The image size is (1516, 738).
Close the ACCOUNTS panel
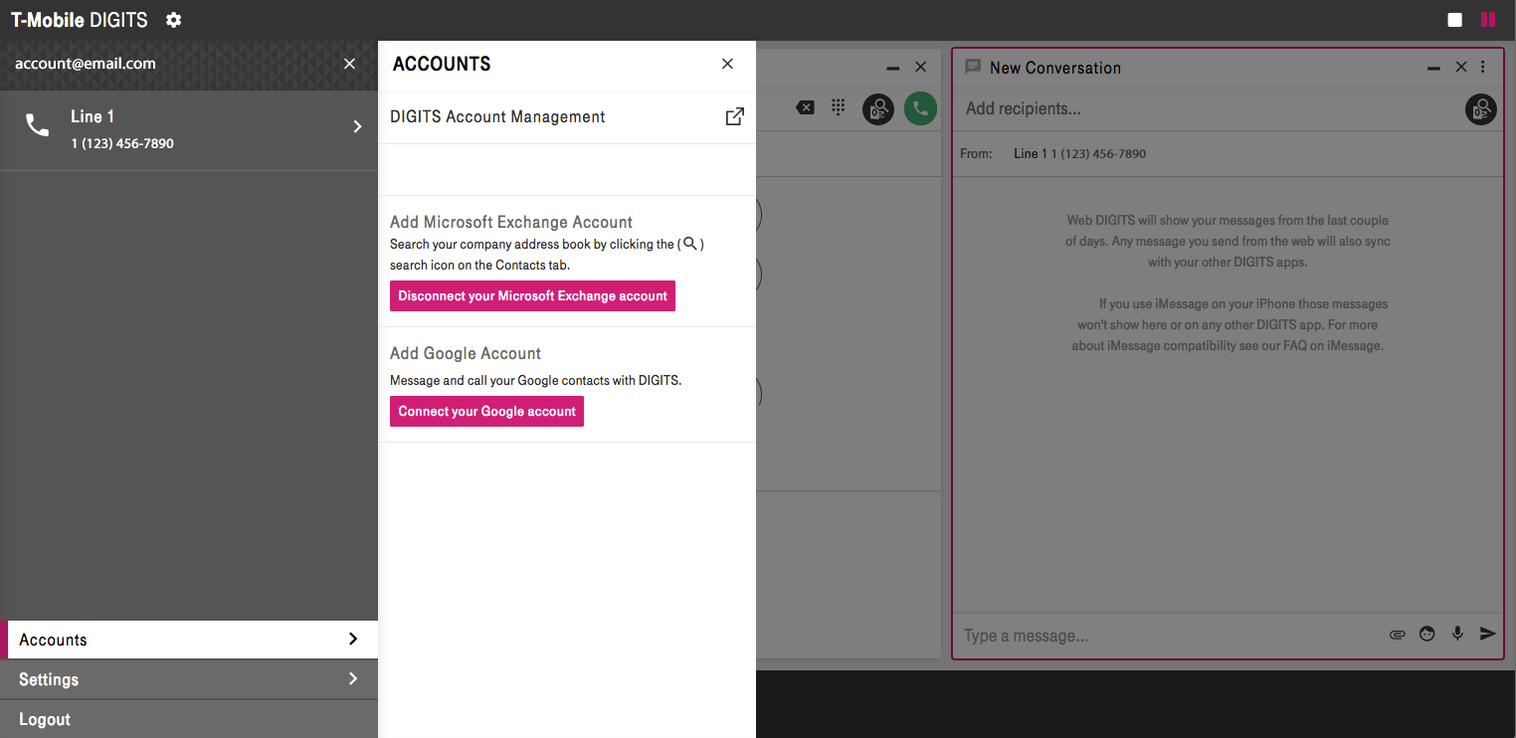pyautogui.click(x=727, y=64)
